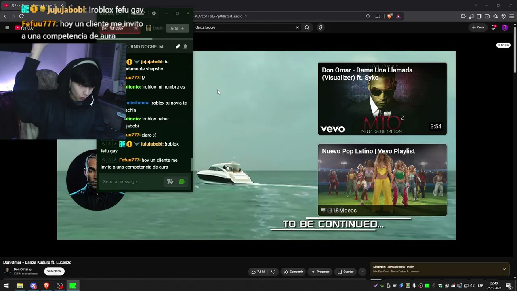Expand the Siguiente mix playlist panel
The image size is (517, 291).
click(x=504, y=269)
